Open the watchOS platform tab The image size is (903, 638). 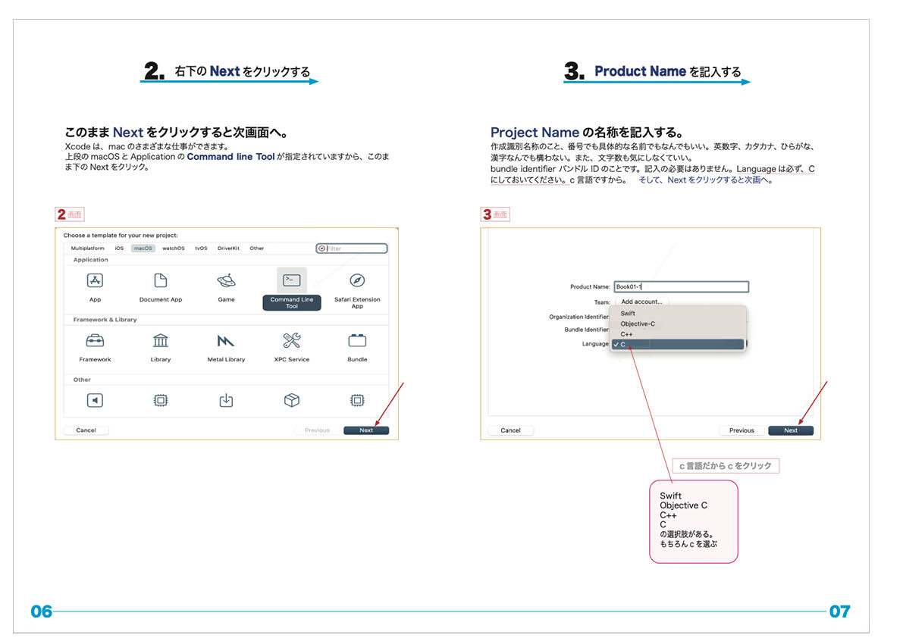click(173, 249)
